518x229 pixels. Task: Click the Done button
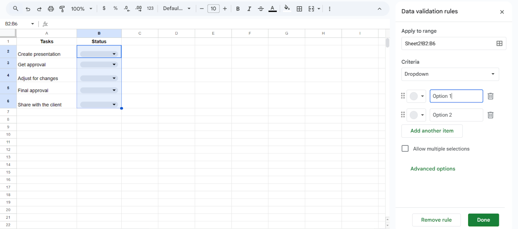click(483, 220)
